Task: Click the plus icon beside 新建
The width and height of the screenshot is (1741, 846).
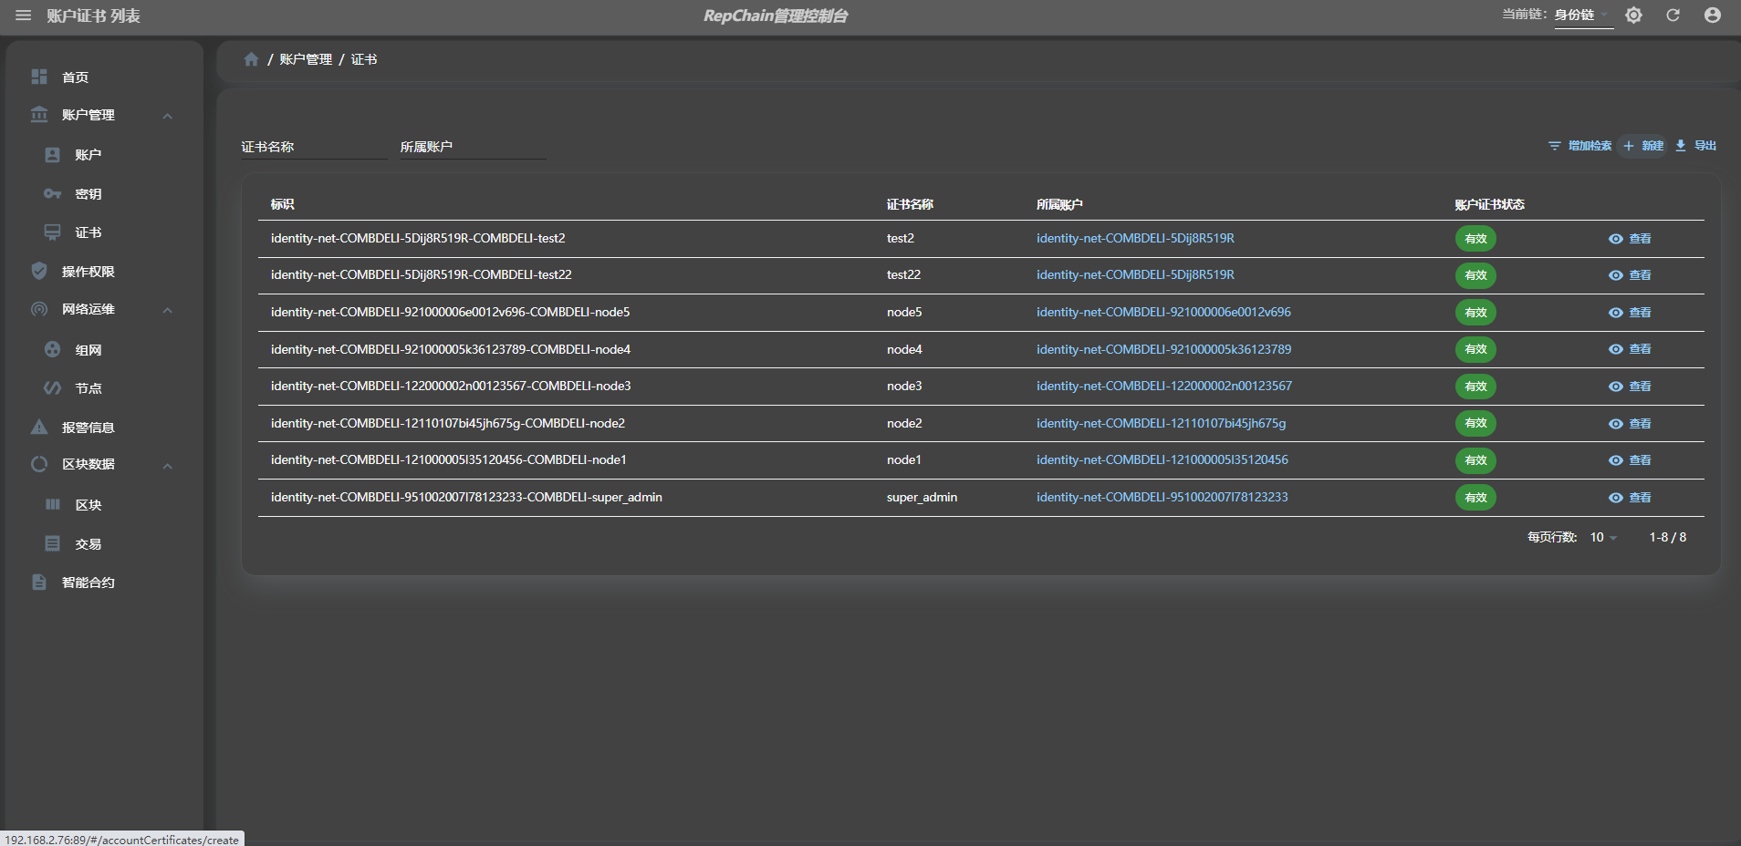Action: click(x=1629, y=146)
